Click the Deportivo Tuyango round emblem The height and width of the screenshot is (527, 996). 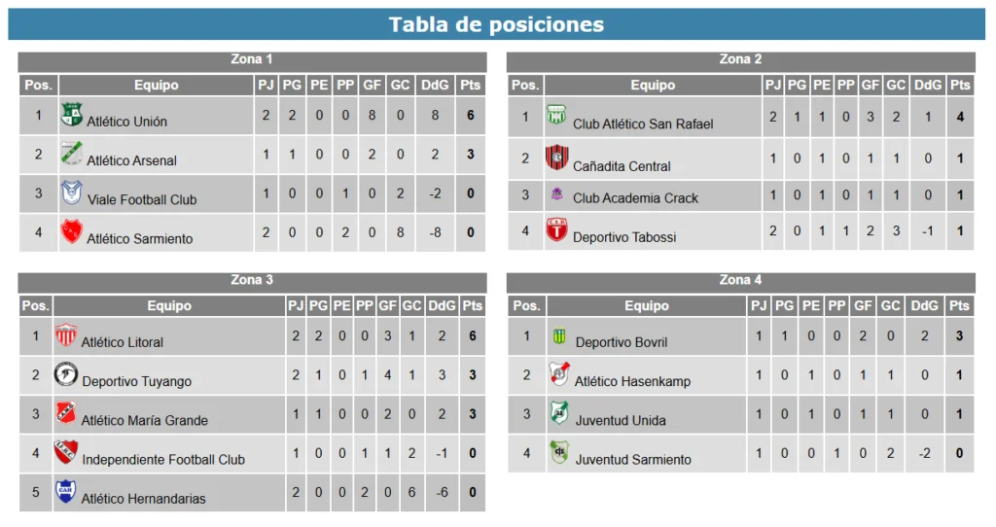[65, 374]
